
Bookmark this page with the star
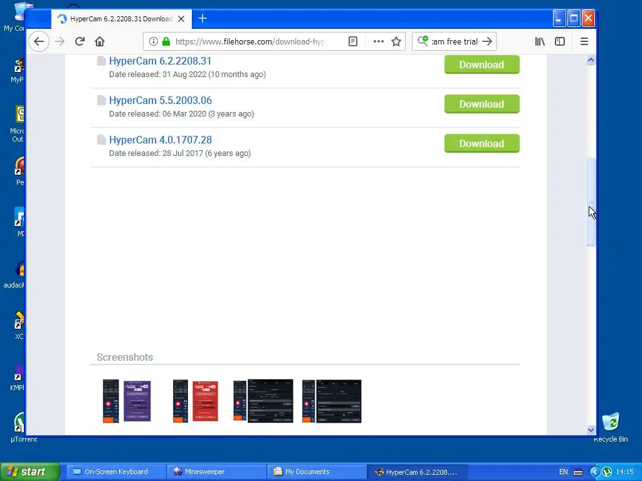[396, 41]
